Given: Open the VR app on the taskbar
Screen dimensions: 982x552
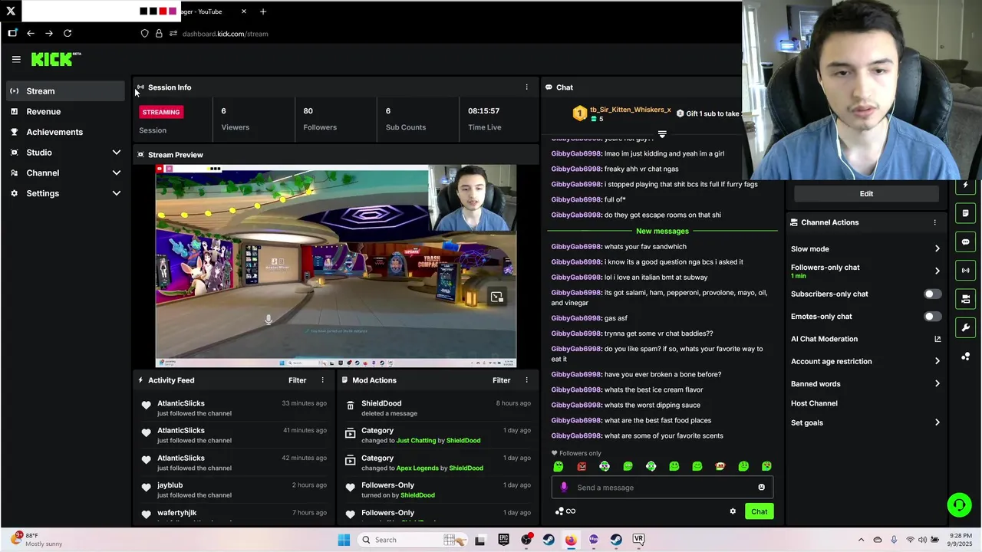Looking at the screenshot, I should click(x=638, y=540).
